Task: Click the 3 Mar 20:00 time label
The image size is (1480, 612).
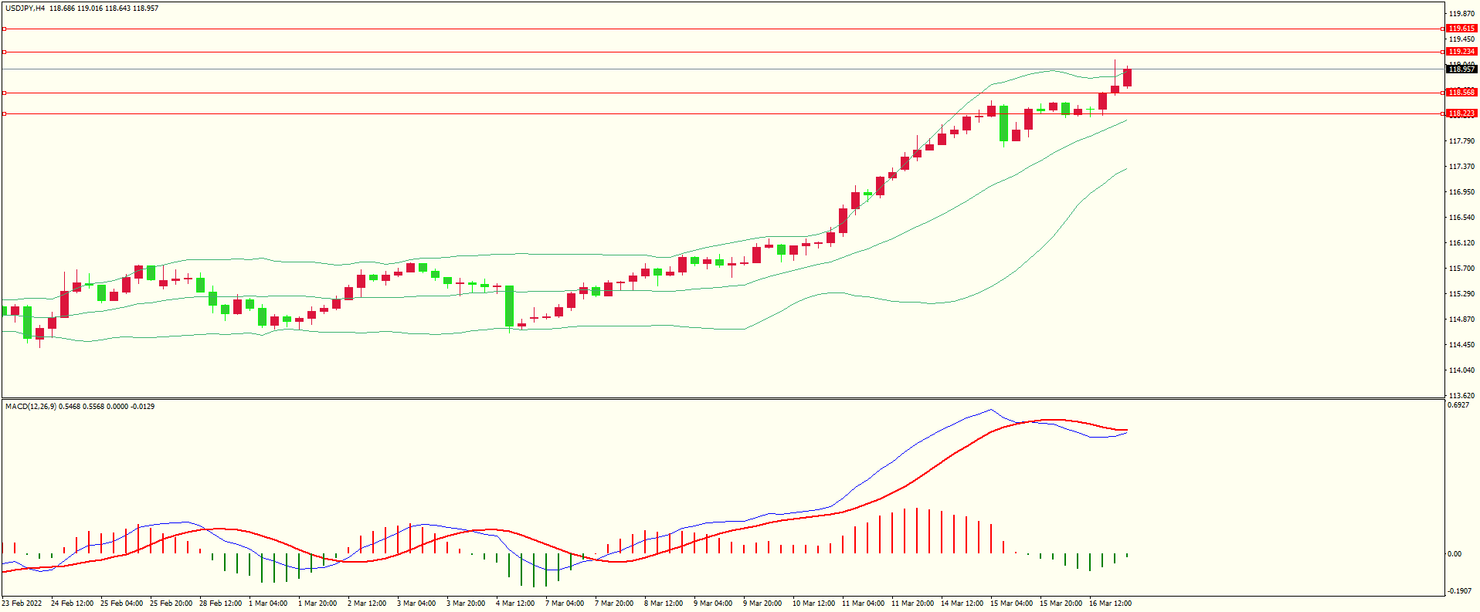Action: click(x=466, y=604)
